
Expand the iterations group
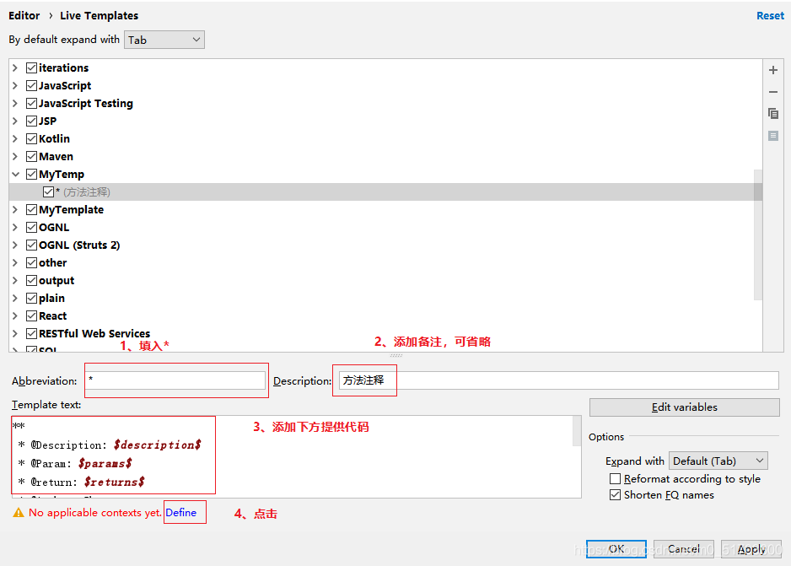(x=15, y=67)
